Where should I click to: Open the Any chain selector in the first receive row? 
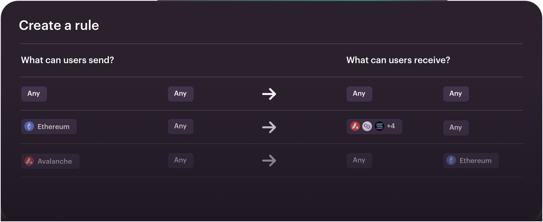point(359,94)
